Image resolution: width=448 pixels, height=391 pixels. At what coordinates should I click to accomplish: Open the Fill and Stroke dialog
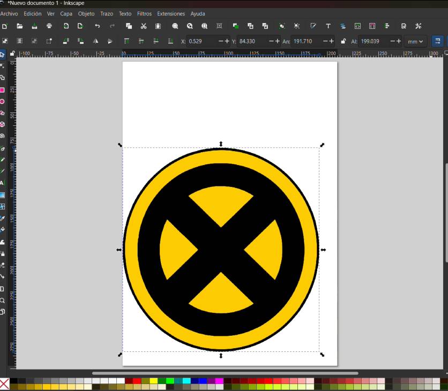pos(313,26)
